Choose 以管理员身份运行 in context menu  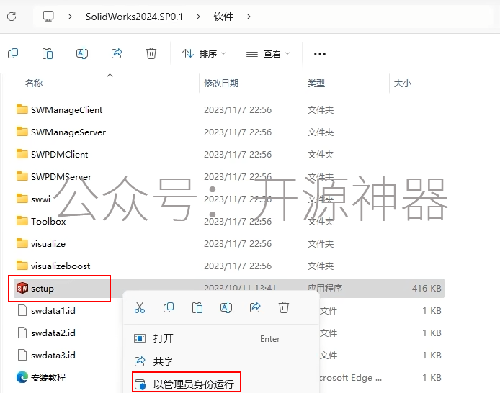[x=194, y=384]
